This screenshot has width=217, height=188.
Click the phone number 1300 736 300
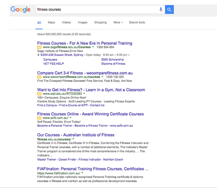click(115, 77)
